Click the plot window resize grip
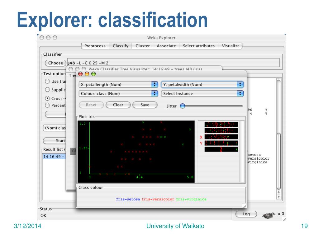The width and height of the screenshot is (319, 239). point(245,206)
